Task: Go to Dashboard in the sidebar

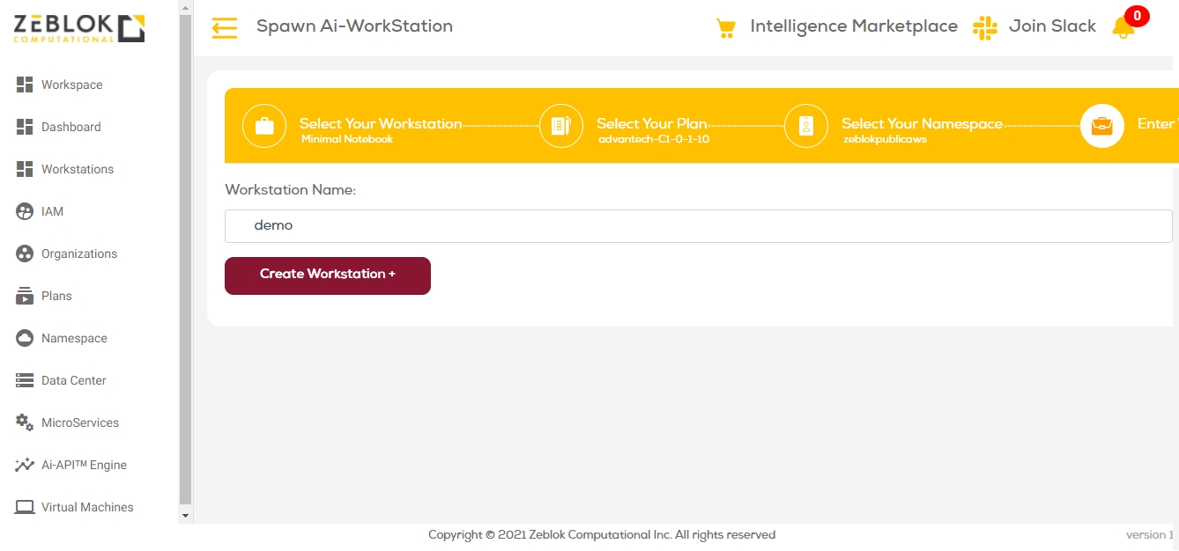Action: coord(70,127)
